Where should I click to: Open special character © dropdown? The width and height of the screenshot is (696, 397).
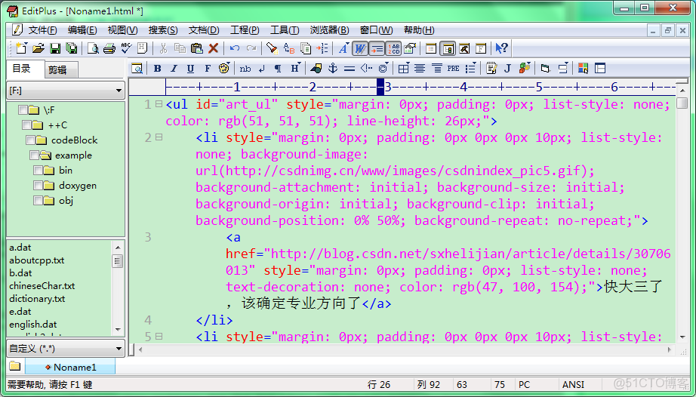click(383, 69)
